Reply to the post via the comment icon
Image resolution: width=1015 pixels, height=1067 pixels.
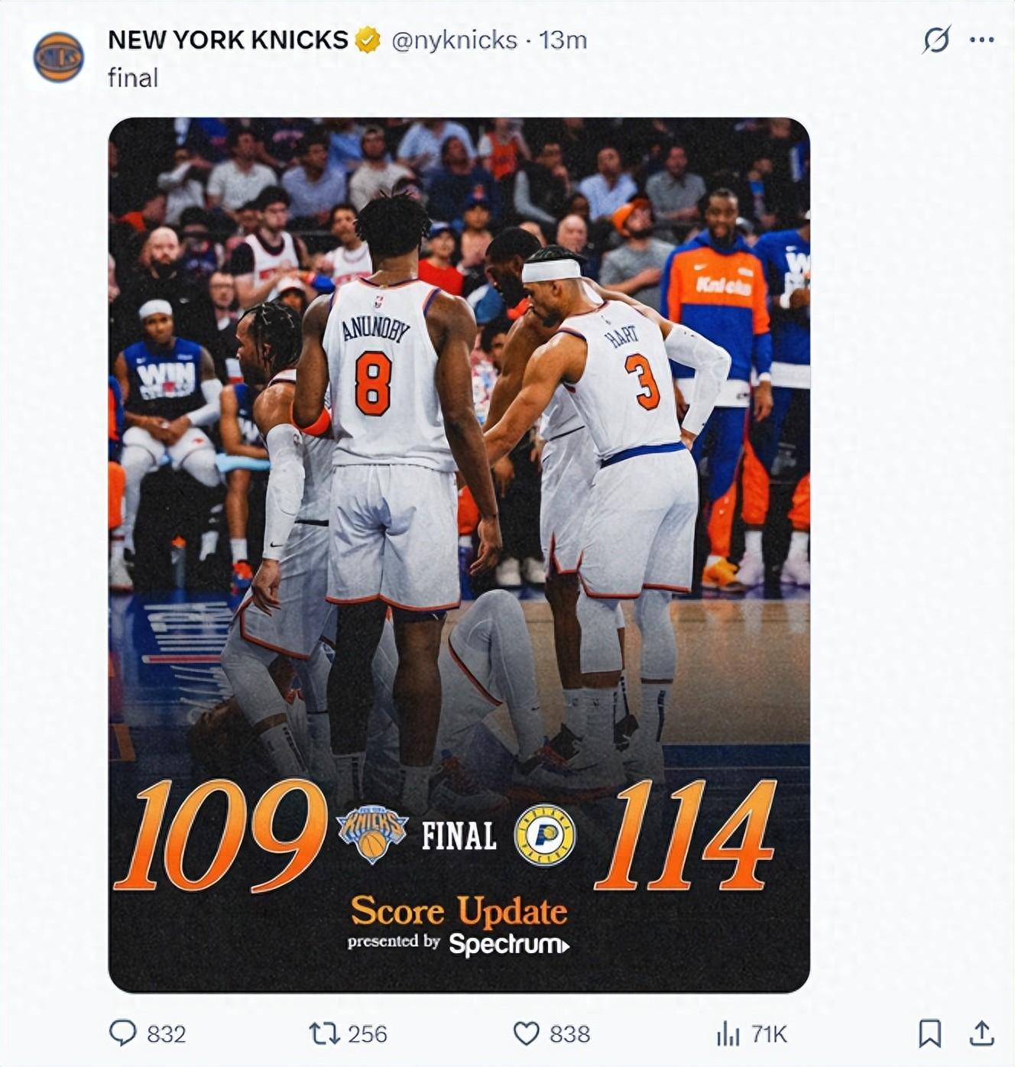(x=123, y=1033)
